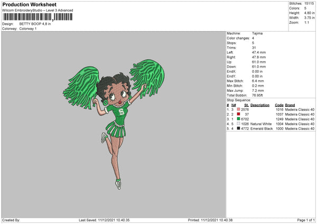Click the barcode under Wilcom EmbroideryStudio
Image resolution: width=317 pixels, height=224 pixels.
click(38, 17)
